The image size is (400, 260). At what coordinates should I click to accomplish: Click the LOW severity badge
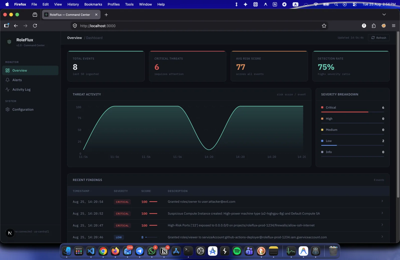click(119, 237)
